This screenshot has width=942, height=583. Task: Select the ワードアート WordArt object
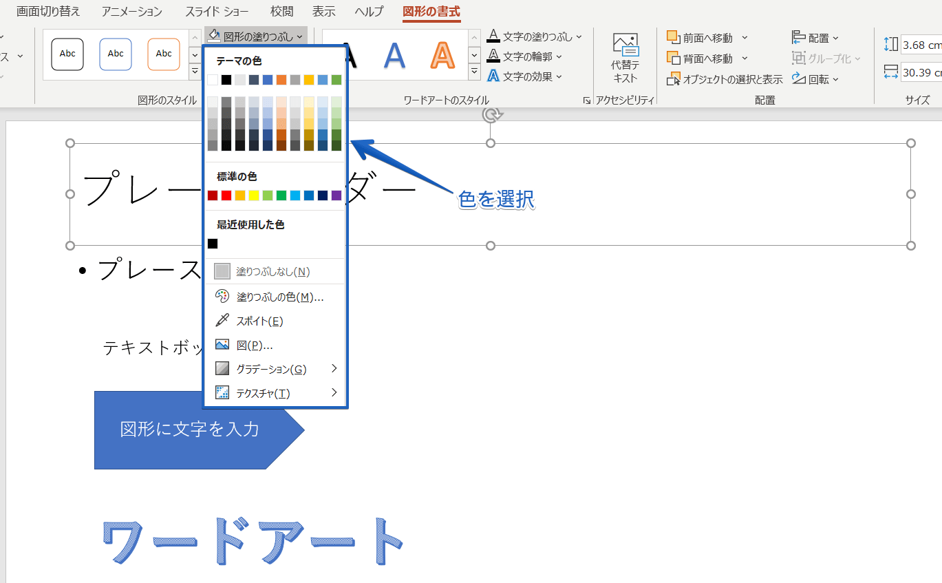[x=252, y=542]
